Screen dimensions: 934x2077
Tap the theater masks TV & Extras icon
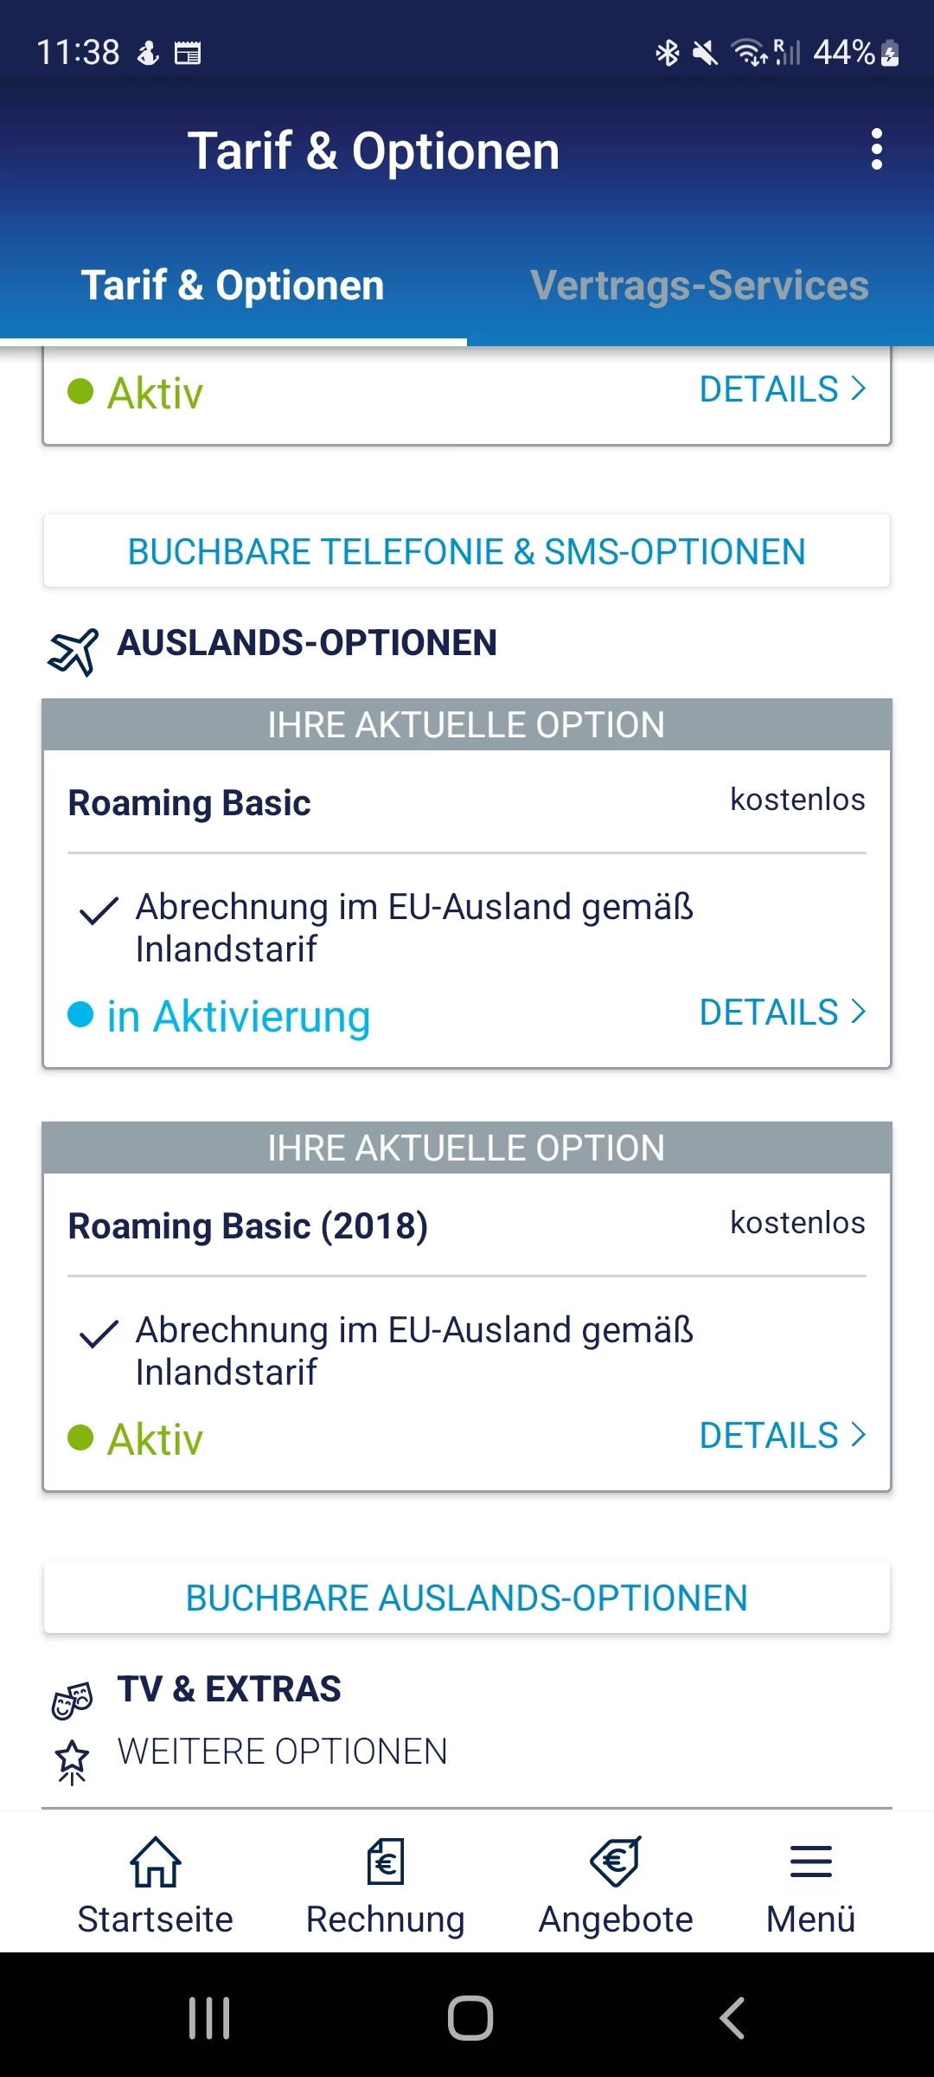click(x=73, y=1700)
